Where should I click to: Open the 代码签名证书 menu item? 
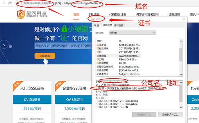click(118, 15)
